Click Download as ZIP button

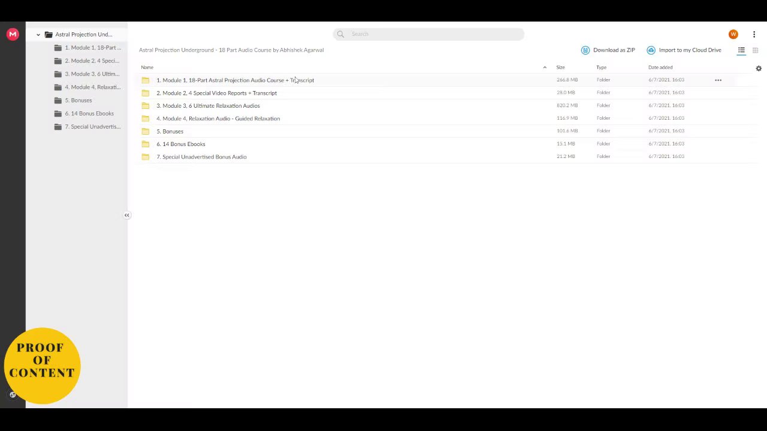(608, 50)
